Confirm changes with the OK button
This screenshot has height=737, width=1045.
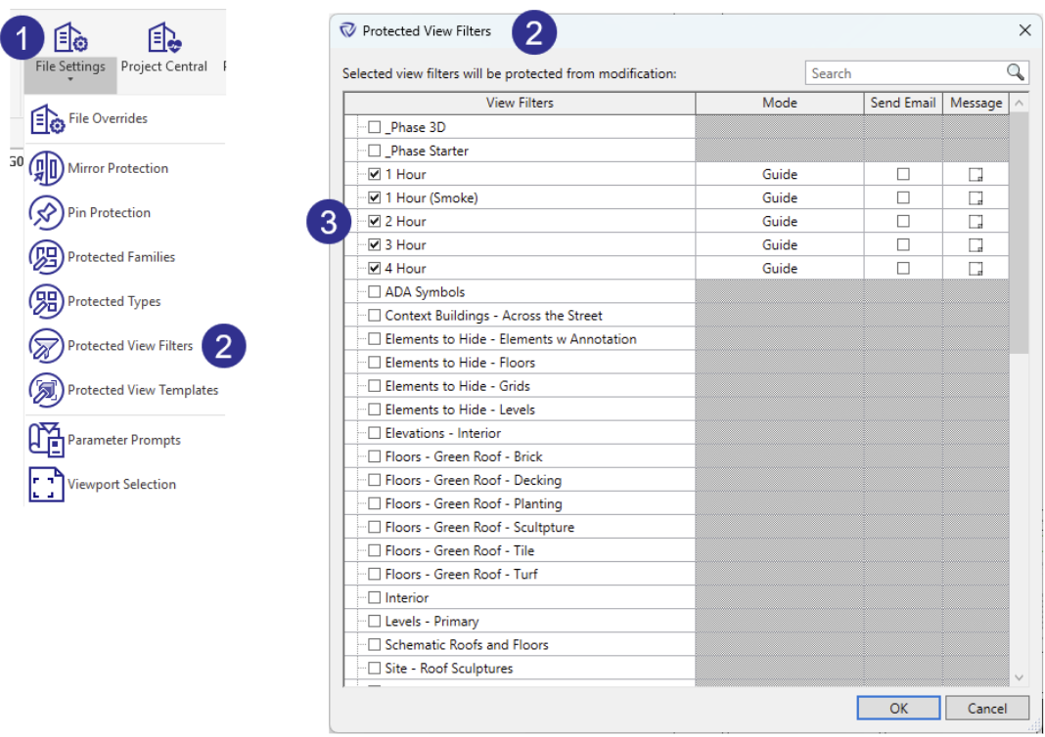tap(897, 708)
